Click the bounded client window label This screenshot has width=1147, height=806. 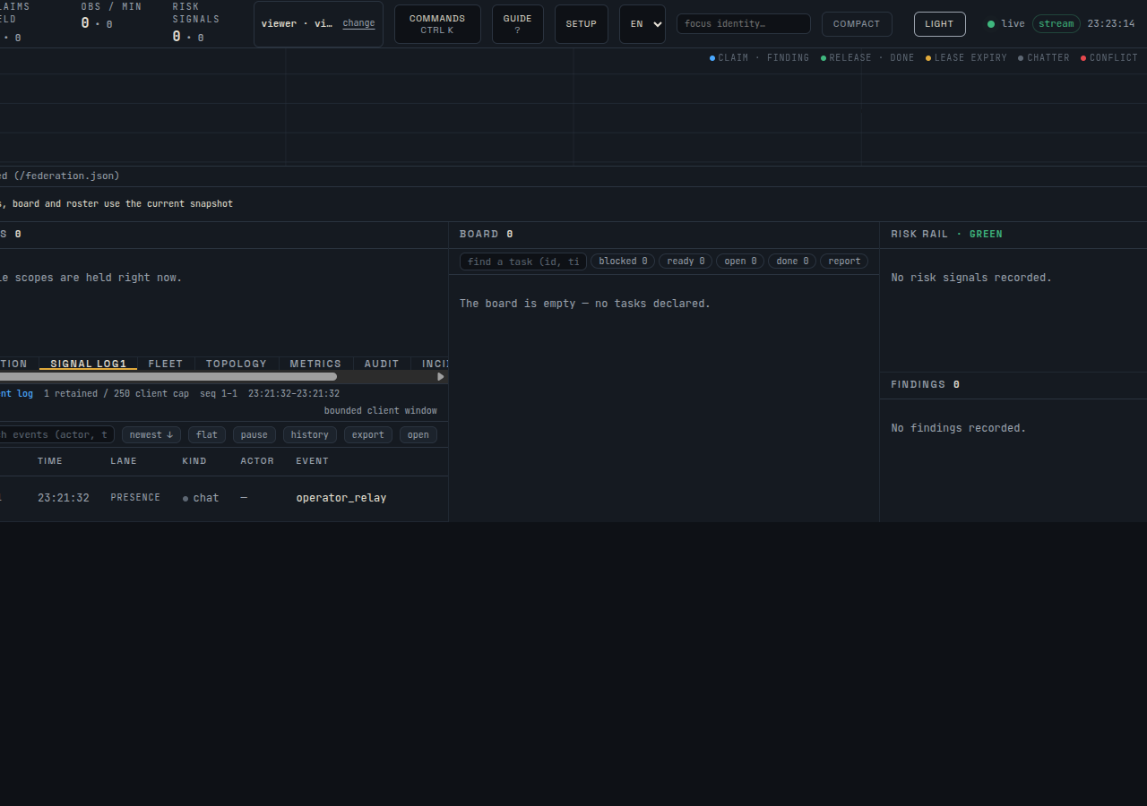(x=381, y=411)
